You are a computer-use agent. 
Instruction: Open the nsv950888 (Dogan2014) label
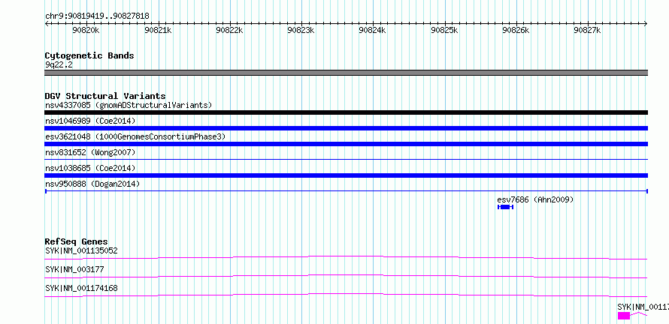(x=92, y=184)
